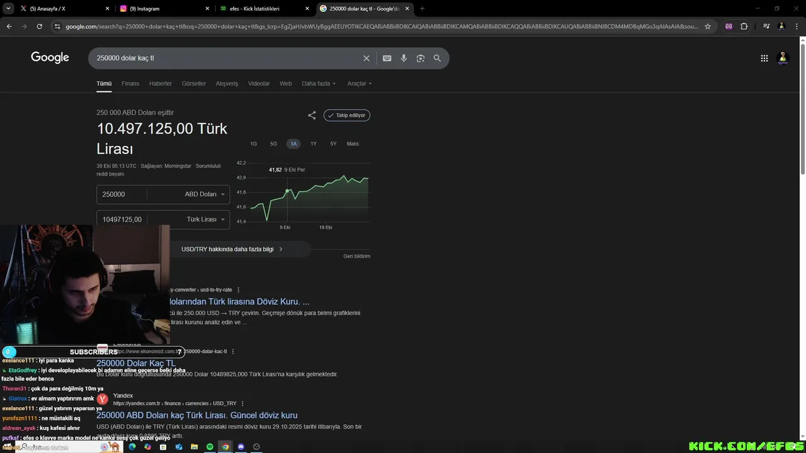
Task: Open Chrome tab search dropdown arrow
Action: point(8,9)
